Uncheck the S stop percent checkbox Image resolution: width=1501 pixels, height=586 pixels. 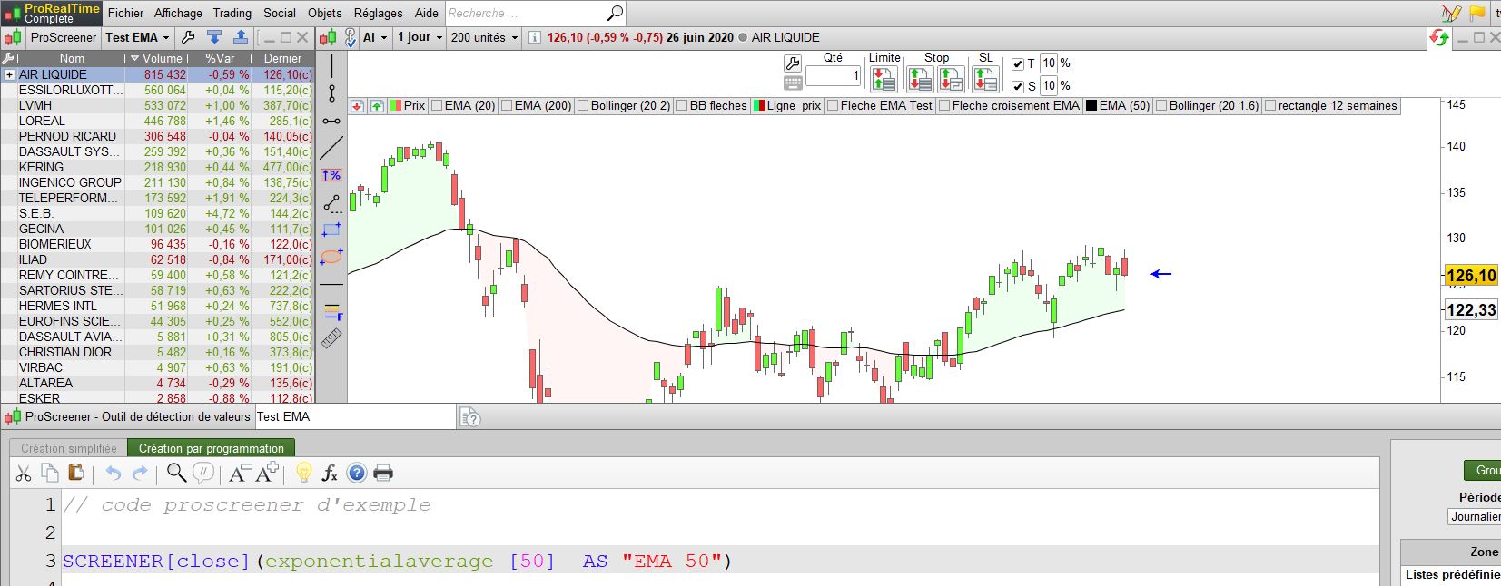(1017, 86)
